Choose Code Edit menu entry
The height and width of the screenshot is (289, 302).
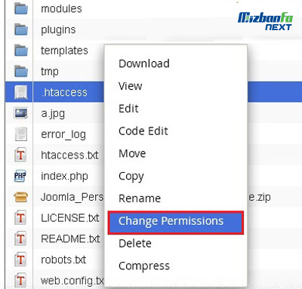point(143,131)
